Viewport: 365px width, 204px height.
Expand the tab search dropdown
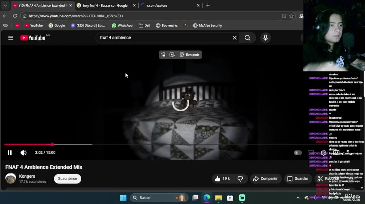pyautogui.click(x=5, y=5)
